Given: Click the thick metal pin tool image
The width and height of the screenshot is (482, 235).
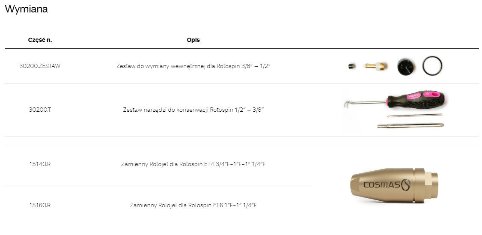Looking at the screenshot, I should pyautogui.click(x=410, y=125).
